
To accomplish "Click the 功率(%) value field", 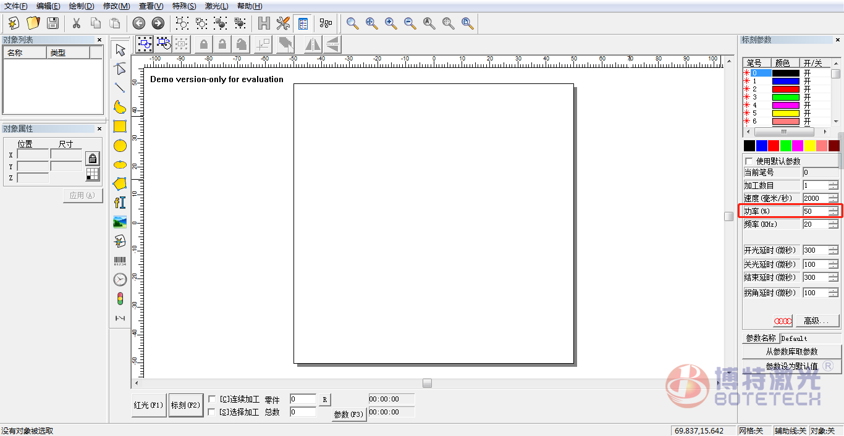I will point(816,211).
